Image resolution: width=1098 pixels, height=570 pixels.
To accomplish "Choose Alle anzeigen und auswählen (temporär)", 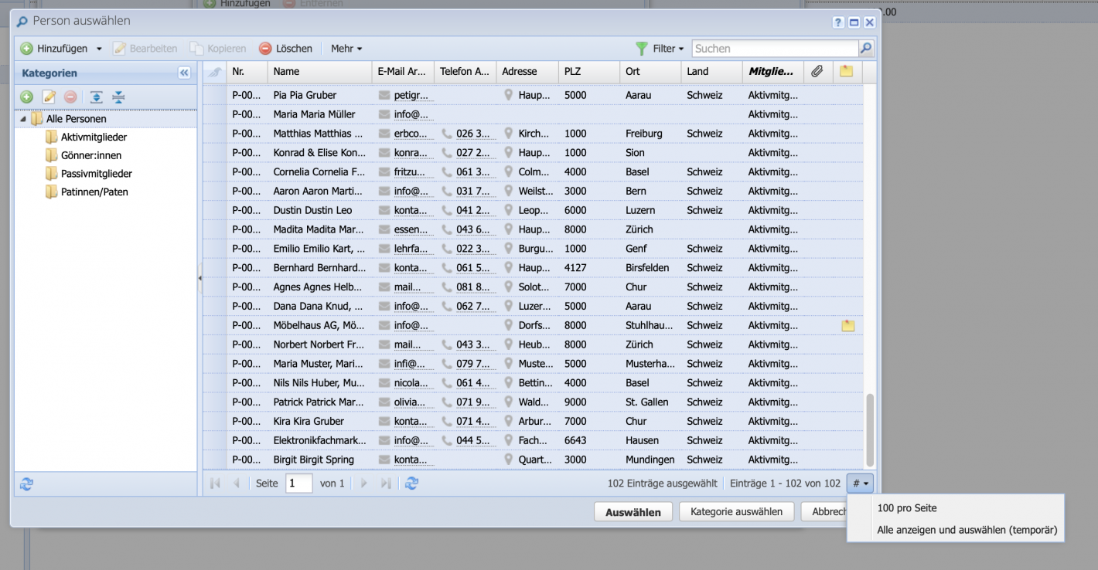I will point(967,530).
